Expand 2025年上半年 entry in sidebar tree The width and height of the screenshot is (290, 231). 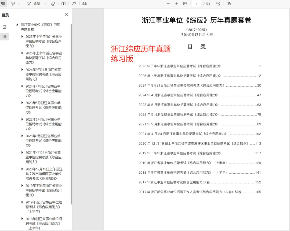click(22, 53)
